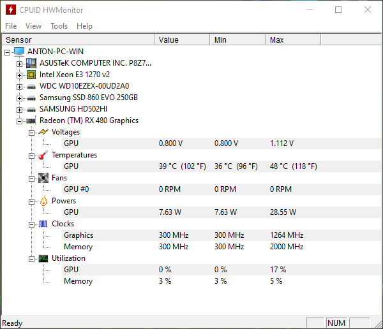Click the Temperatures thermometer icon

click(x=43, y=155)
